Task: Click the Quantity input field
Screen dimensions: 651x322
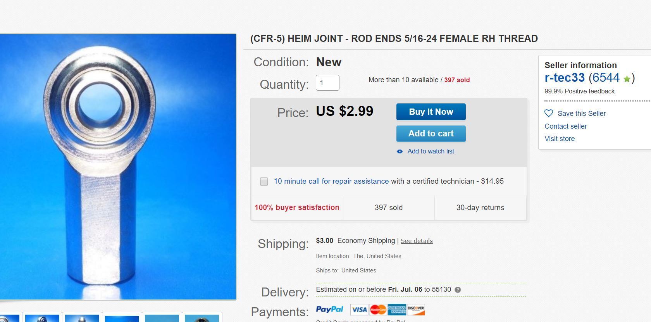Action: click(x=327, y=83)
